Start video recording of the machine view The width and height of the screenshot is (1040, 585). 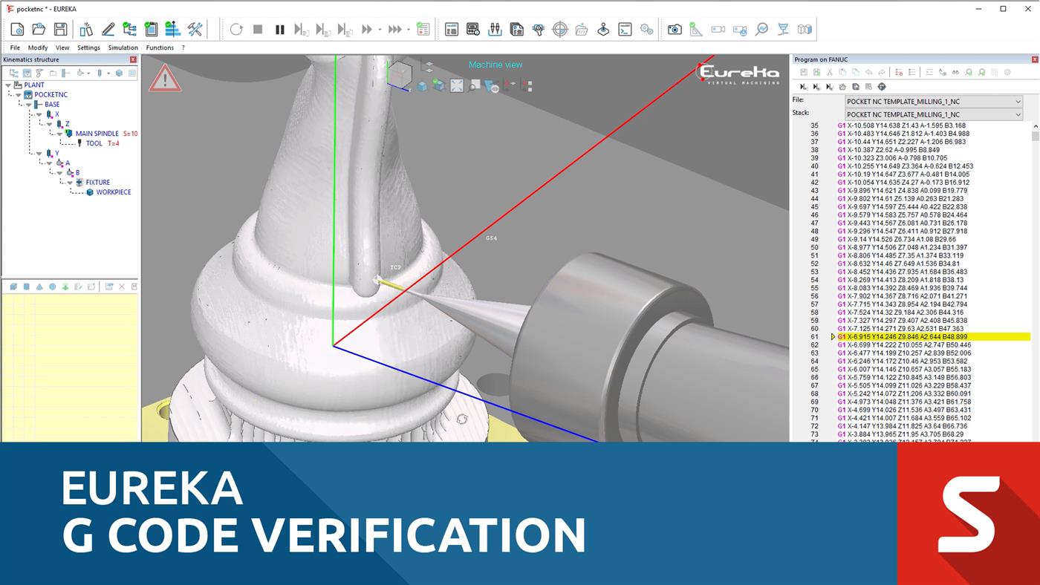point(718,30)
